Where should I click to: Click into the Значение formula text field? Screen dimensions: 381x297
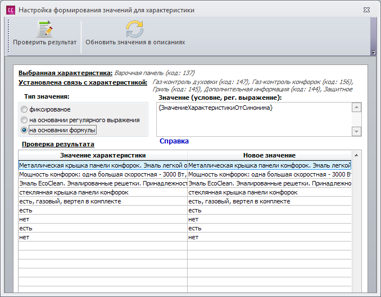[x=254, y=119]
